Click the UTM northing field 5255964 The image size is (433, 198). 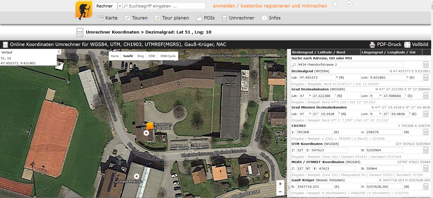click(x=384, y=150)
